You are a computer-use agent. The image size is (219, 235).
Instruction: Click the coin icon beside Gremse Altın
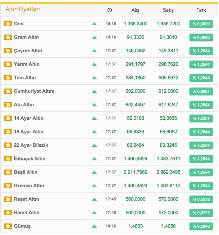pyautogui.click(x=8, y=185)
